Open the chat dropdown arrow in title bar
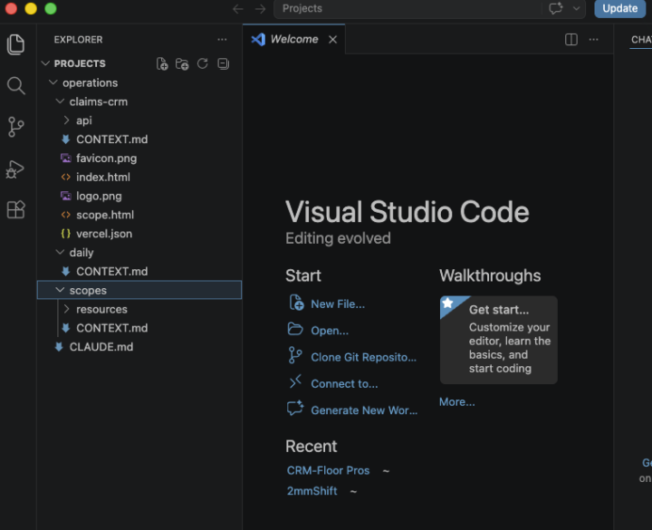This screenshot has height=530, width=652. click(x=576, y=8)
